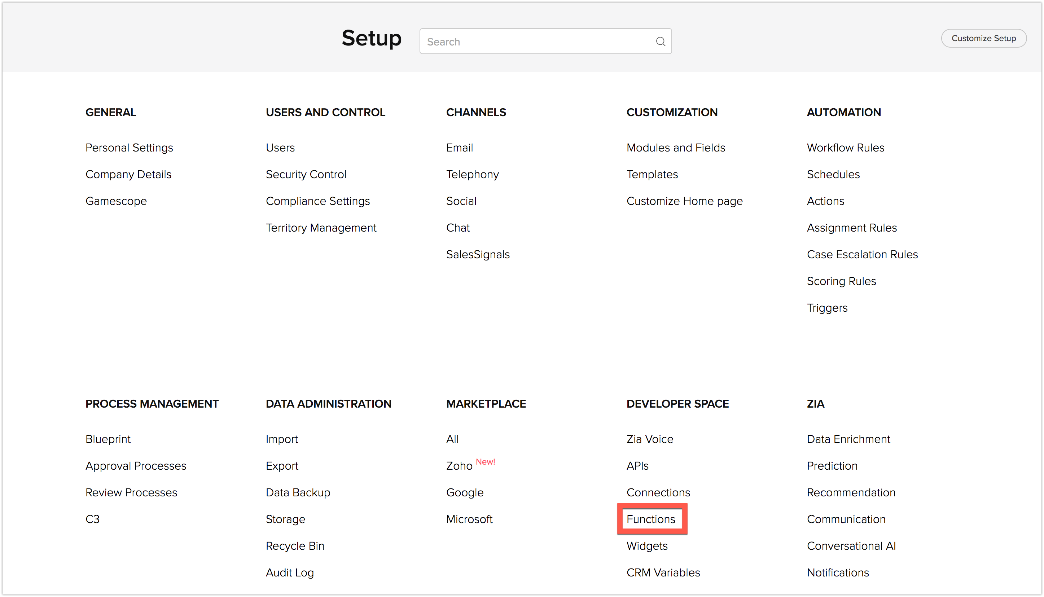Open Customize Home page option
The width and height of the screenshot is (1044, 597).
point(684,201)
